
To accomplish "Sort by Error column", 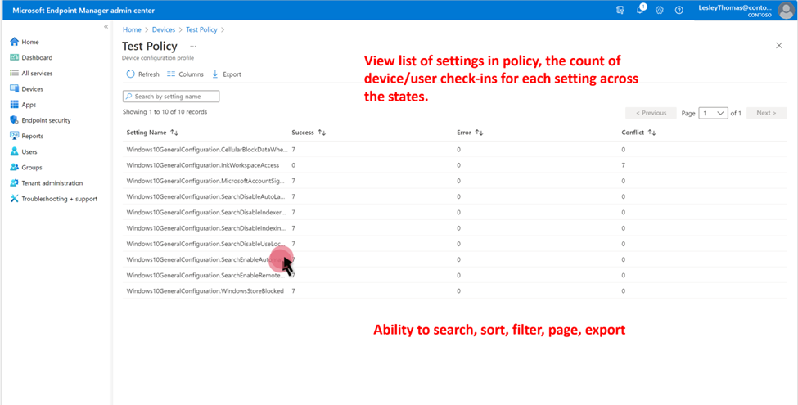I will tap(470, 133).
